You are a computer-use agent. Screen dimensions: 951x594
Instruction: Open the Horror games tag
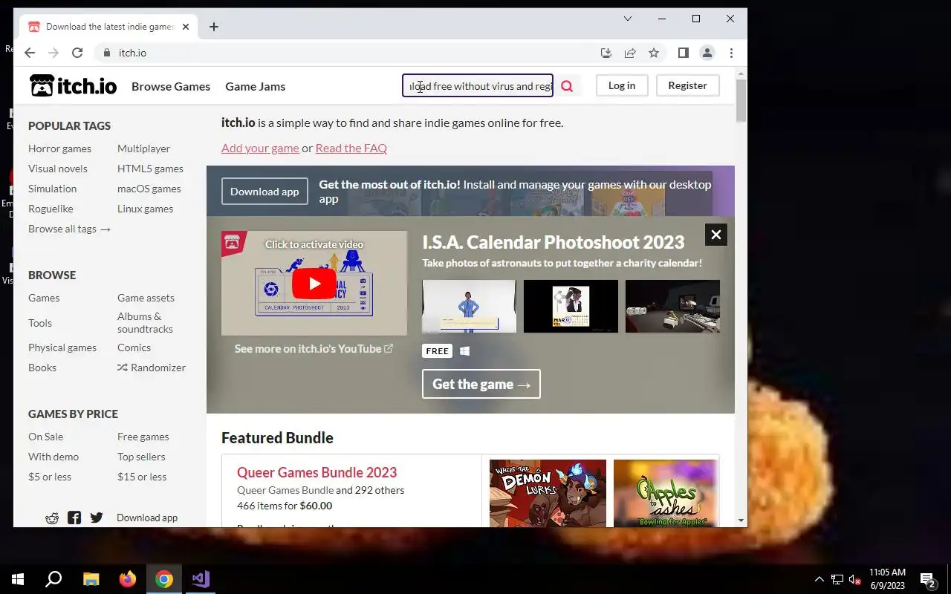click(x=59, y=148)
